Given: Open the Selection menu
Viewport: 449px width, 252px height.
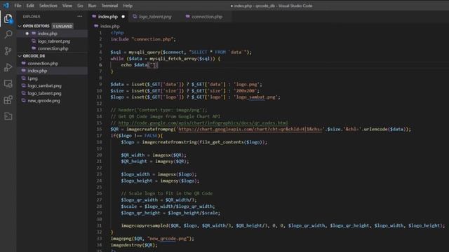Looking at the screenshot, I should point(48,6).
